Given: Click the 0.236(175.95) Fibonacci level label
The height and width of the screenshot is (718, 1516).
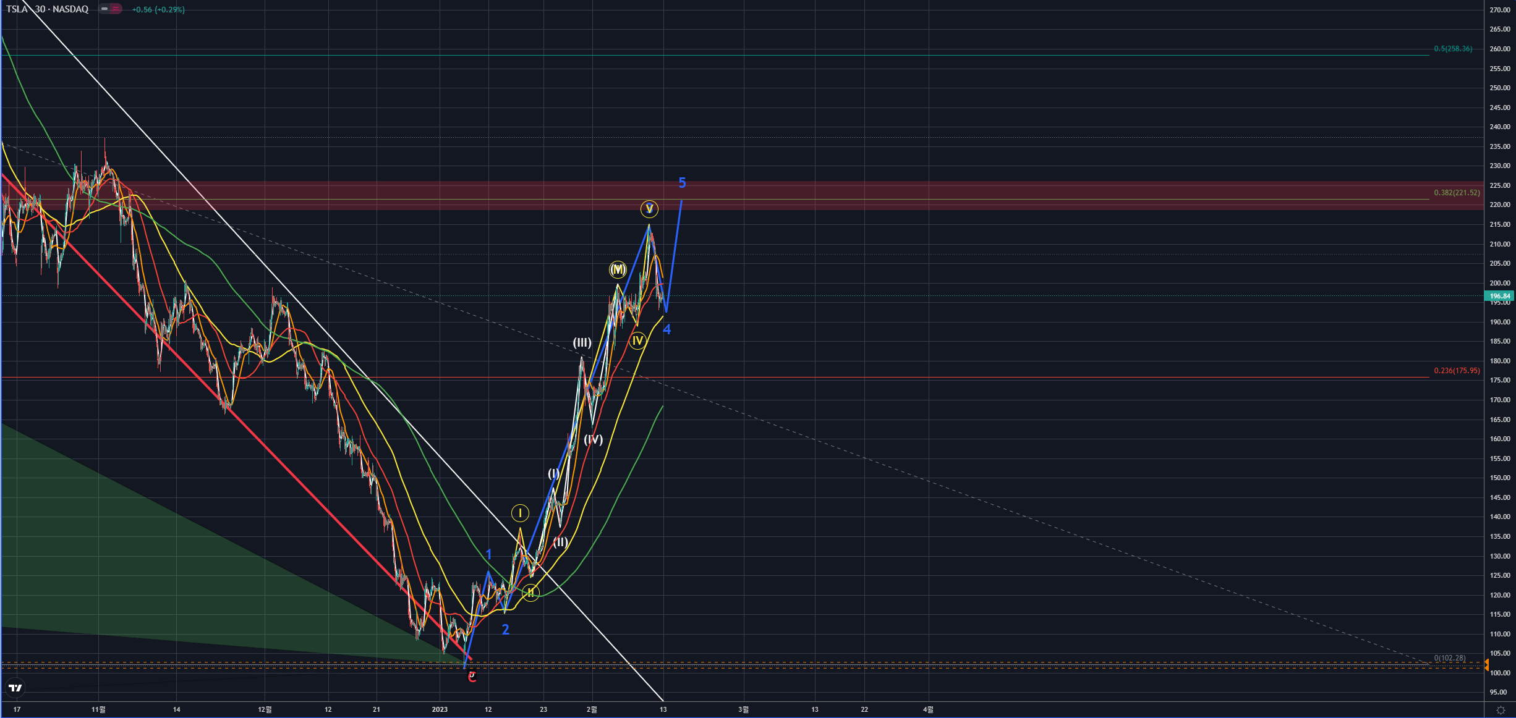Looking at the screenshot, I should click(x=1457, y=371).
